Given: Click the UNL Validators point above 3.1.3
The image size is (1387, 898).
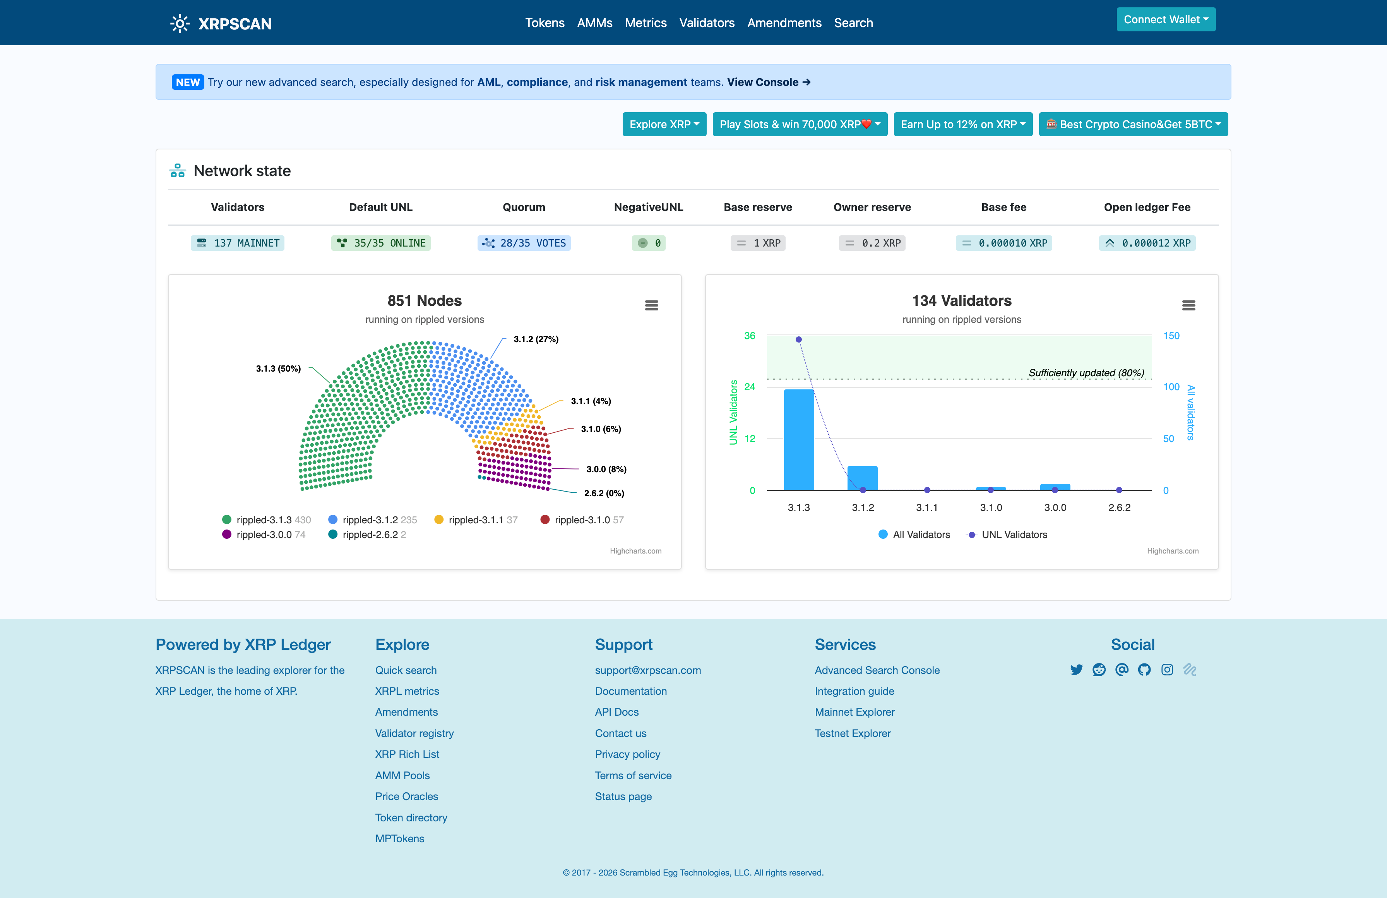Looking at the screenshot, I should coord(798,339).
